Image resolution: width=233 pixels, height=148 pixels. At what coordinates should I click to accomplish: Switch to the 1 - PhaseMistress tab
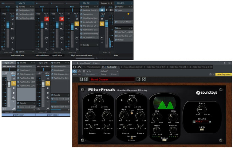pos(92,67)
